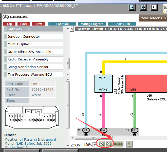Open the Wiring Diagram tab

[92, 24]
